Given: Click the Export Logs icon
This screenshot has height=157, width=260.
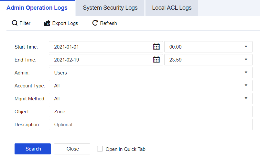Looking at the screenshot, I should pyautogui.click(x=47, y=23).
